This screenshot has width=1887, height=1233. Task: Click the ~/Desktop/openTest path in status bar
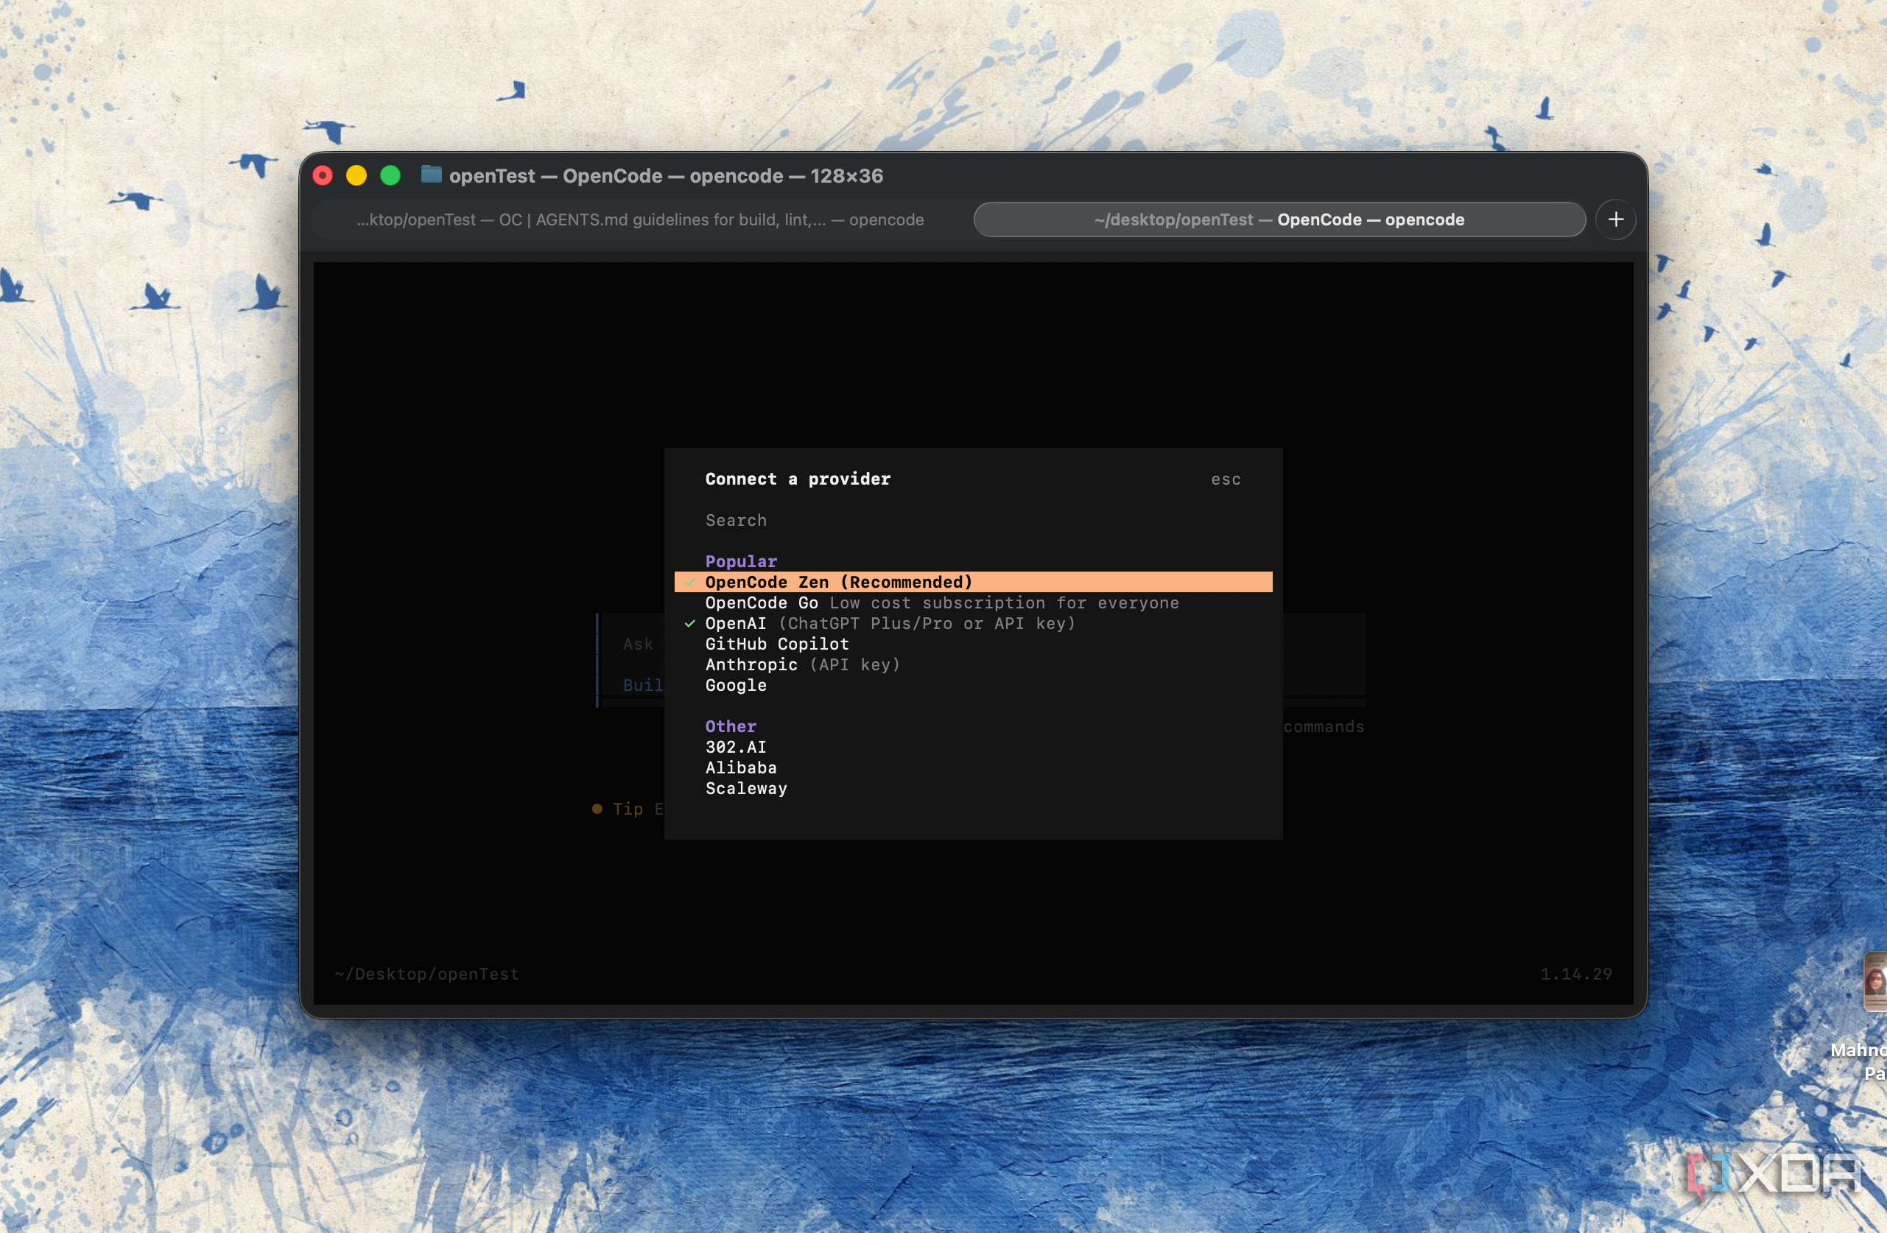pyautogui.click(x=426, y=974)
